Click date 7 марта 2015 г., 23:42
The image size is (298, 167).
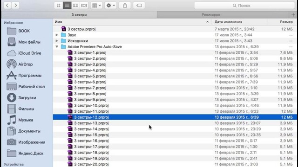[235, 29]
